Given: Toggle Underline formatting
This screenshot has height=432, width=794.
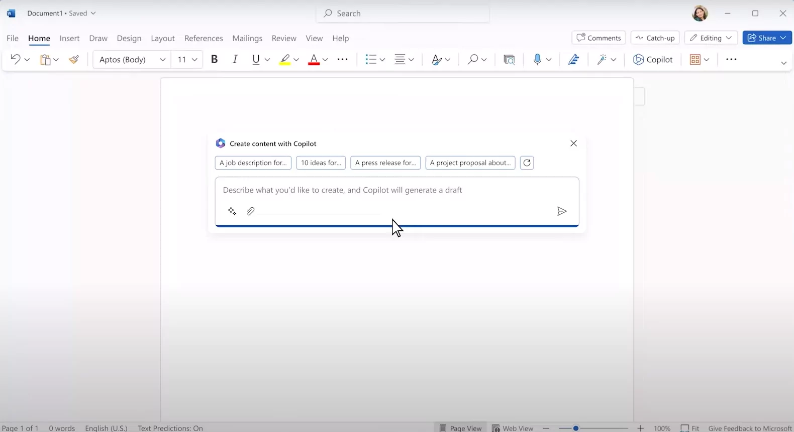Looking at the screenshot, I should coord(256,59).
